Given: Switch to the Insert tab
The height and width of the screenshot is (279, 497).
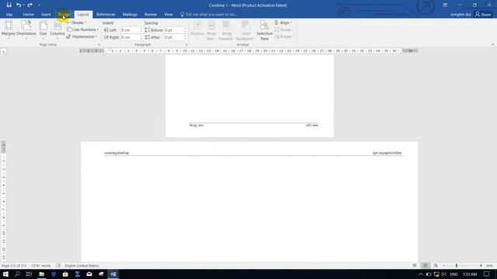Looking at the screenshot, I should [x=46, y=15].
